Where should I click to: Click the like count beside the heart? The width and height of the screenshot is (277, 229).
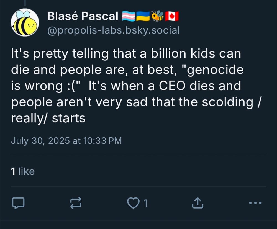[x=145, y=204]
